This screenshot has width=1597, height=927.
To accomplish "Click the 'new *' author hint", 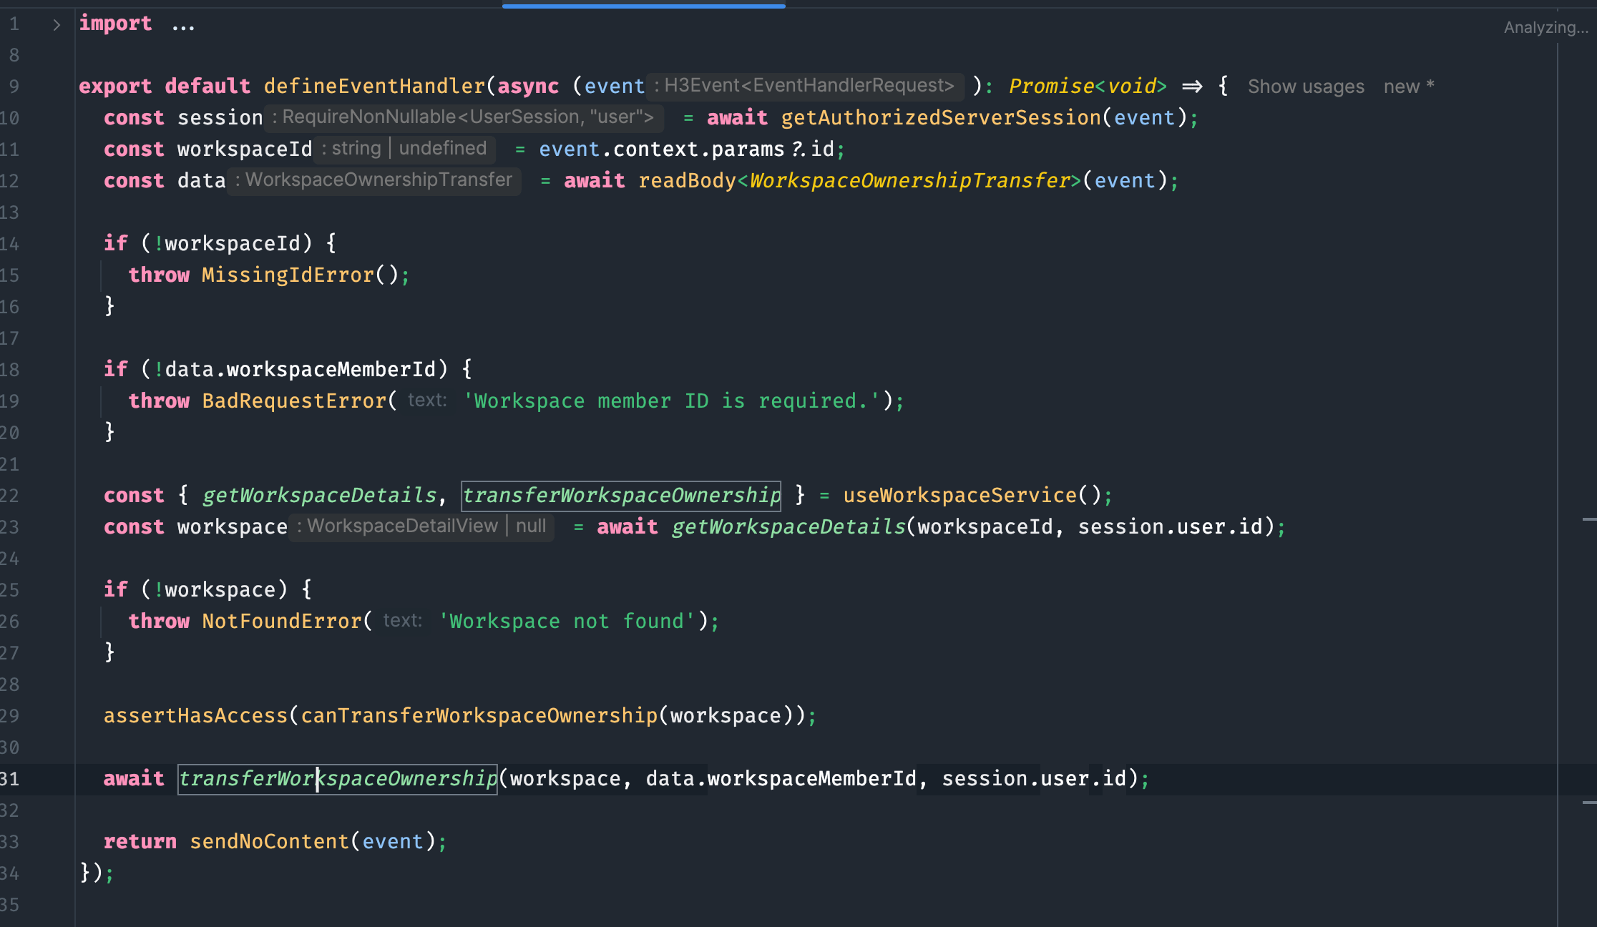I will (x=1409, y=87).
